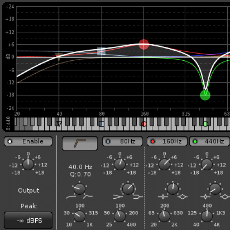This screenshot has width=230, height=230.
Task: Click the high-pass frequency knob
Action: [x=79, y=216]
